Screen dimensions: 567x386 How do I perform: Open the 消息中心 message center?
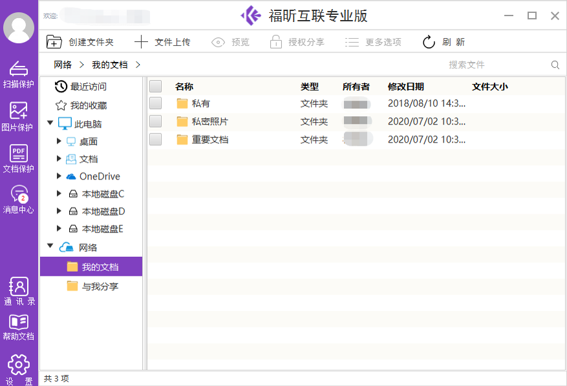(19, 199)
